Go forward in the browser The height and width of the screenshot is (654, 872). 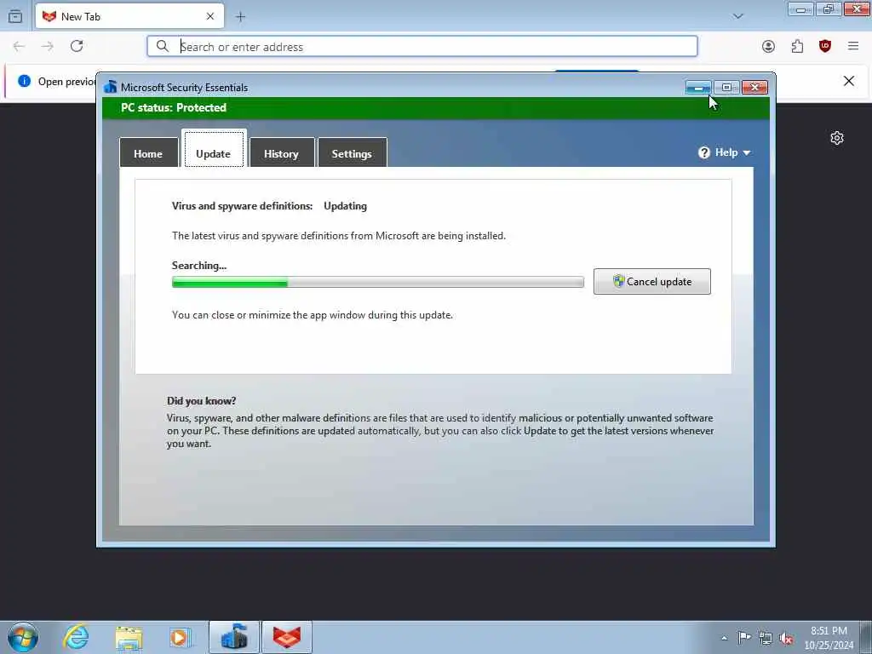(x=48, y=46)
